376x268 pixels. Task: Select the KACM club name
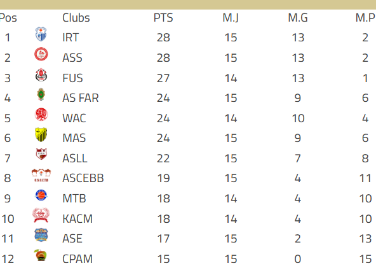pyautogui.click(x=77, y=219)
